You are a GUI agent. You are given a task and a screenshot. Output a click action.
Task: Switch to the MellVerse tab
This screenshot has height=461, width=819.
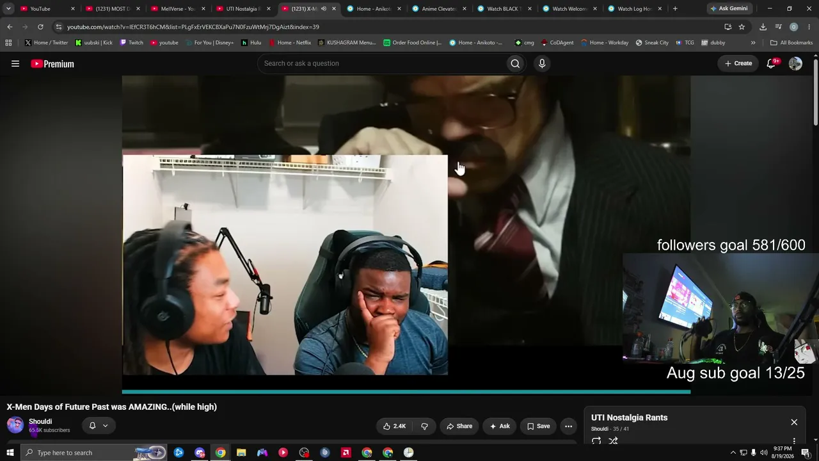[178, 9]
